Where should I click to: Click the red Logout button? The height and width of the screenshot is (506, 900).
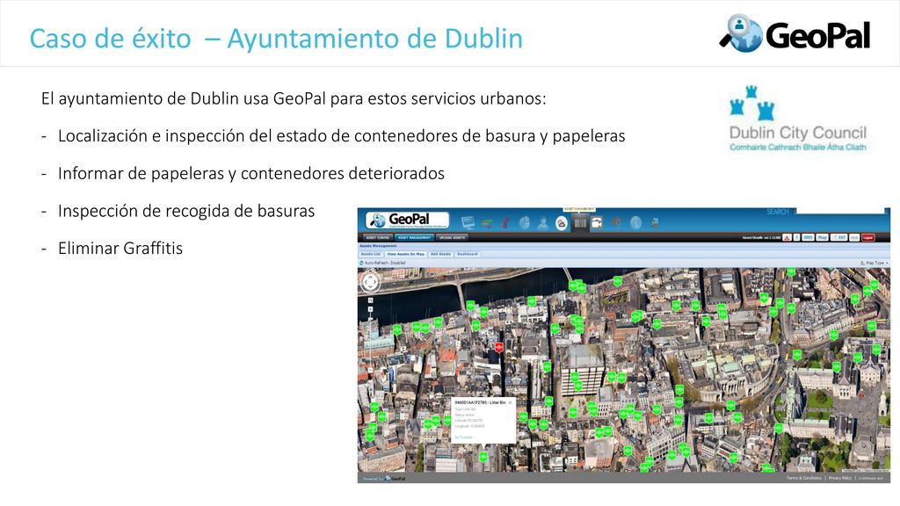[x=867, y=237]
